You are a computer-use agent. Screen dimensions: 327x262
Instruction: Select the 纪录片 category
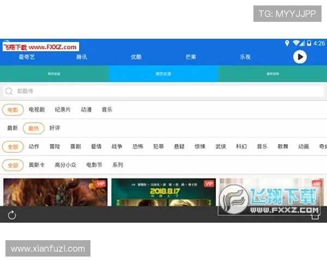click(63, 110)
